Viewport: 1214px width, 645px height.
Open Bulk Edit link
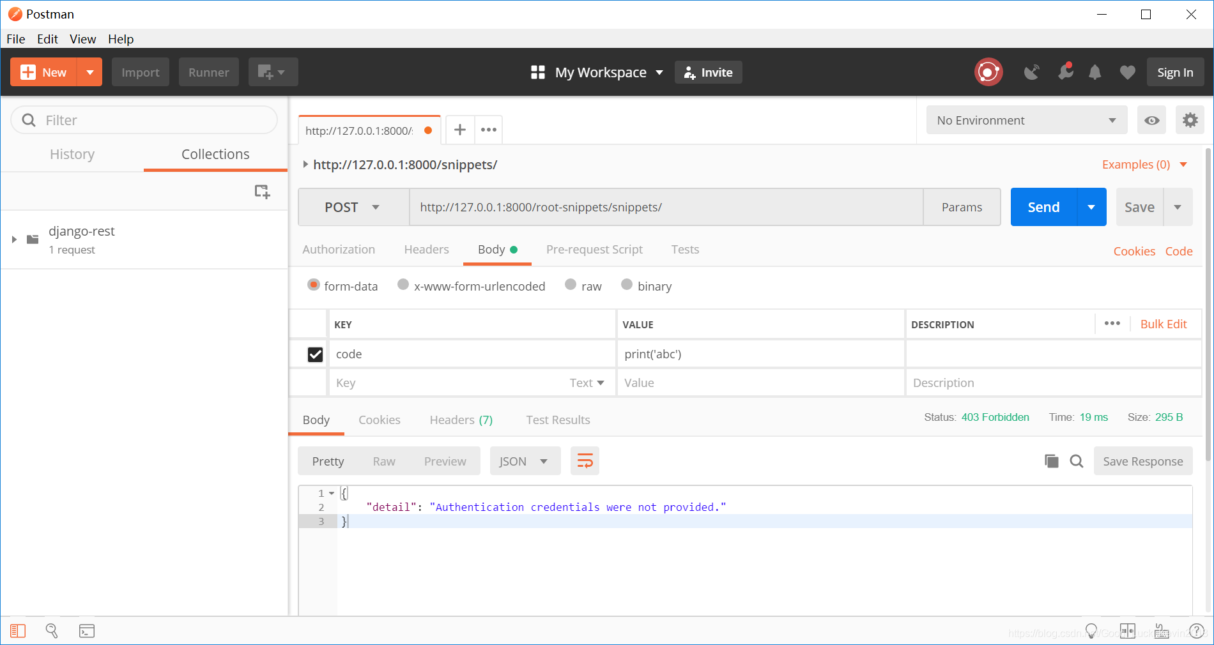[1164, 324]
